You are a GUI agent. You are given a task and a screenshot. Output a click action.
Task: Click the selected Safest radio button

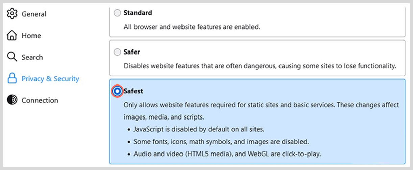coord(117,91)
